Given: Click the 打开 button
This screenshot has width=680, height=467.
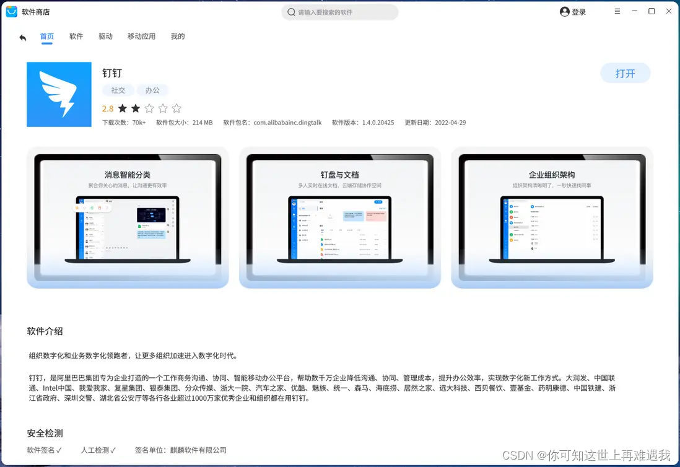Looking at the screenshot, I should [626, 73].
